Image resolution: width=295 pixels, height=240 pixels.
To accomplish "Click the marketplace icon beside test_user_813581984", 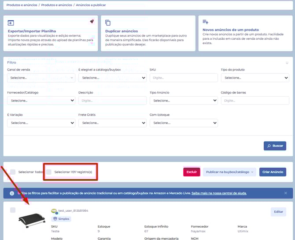I will point(54,211).
